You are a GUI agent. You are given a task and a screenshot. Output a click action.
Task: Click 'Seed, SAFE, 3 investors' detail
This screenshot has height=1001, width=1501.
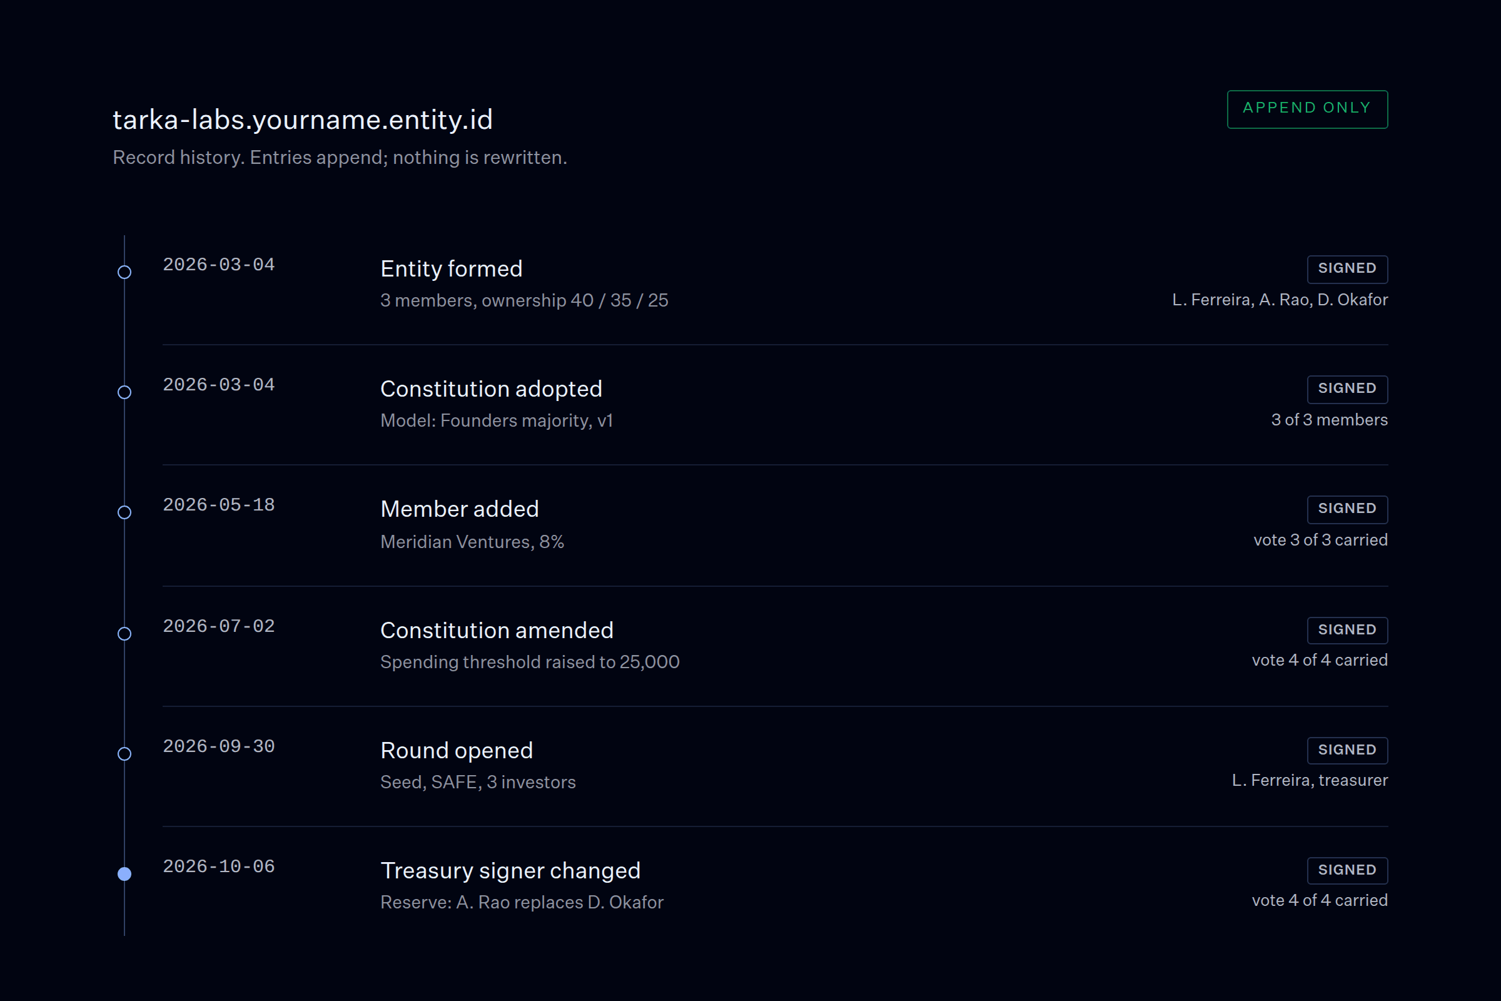tap(477, 781)
